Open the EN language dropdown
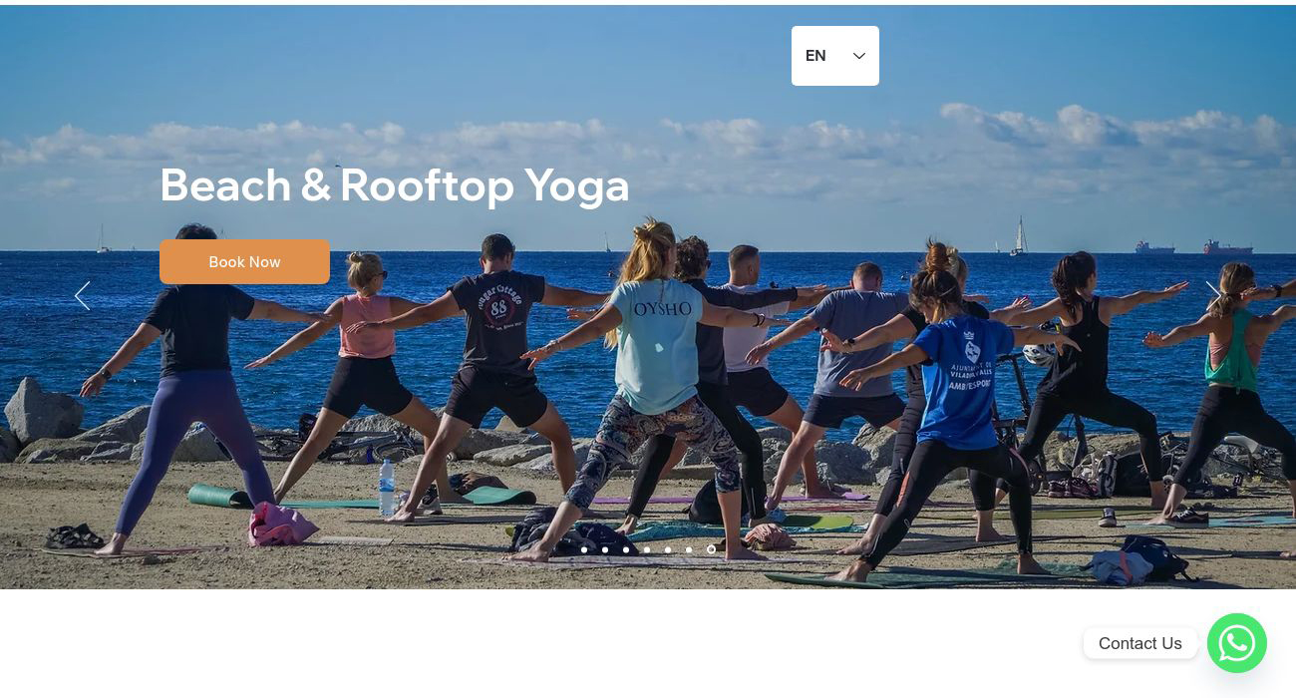This screenshot has height=698, width=1296. [x=835, y=56]
